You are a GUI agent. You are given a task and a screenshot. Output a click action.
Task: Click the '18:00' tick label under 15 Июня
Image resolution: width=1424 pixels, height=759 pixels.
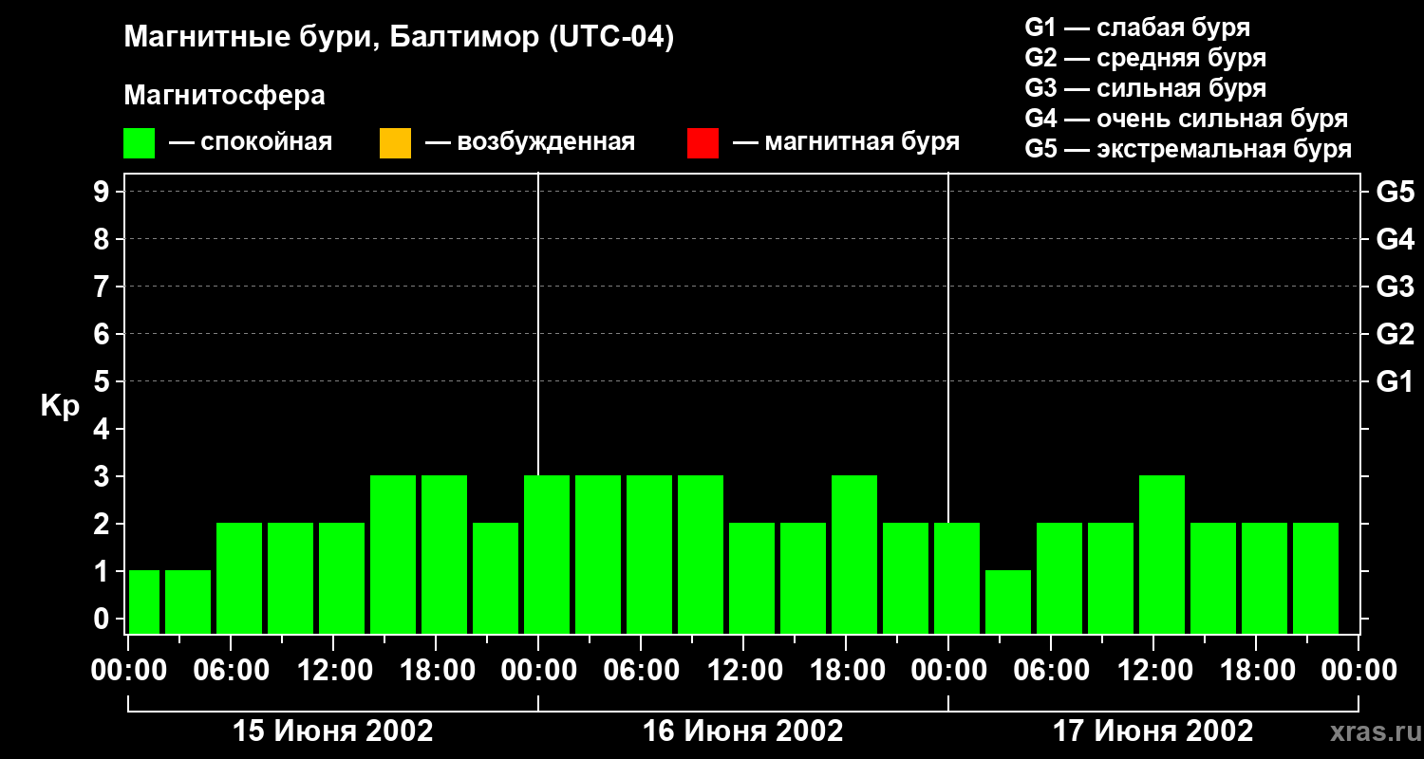436,670
